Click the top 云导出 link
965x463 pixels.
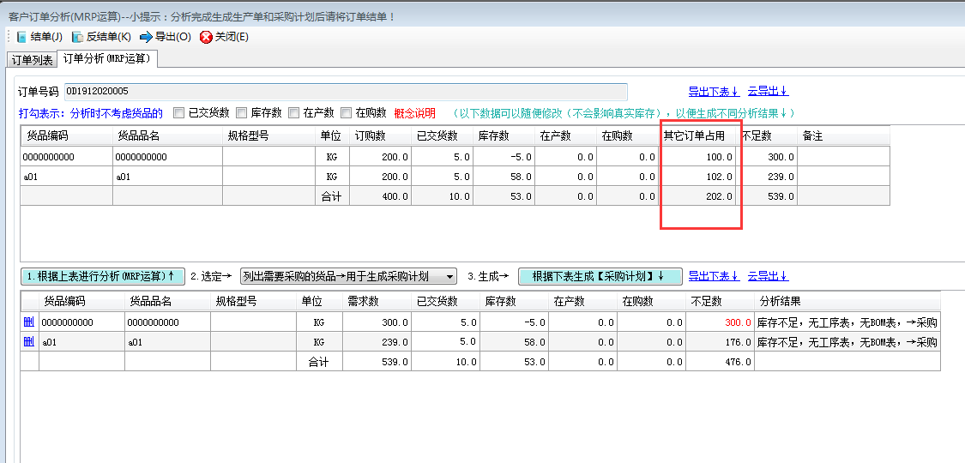tap(768, 91)
